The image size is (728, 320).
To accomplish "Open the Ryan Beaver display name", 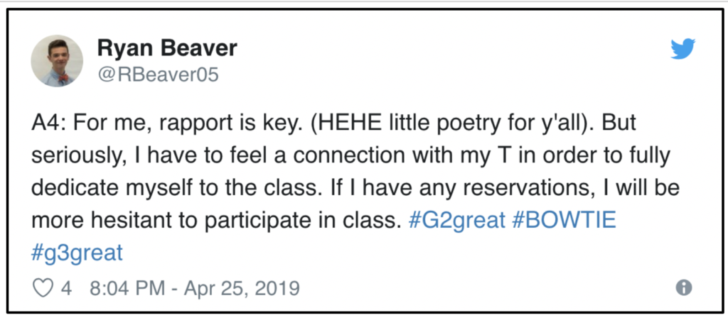I will coord(167,48).
